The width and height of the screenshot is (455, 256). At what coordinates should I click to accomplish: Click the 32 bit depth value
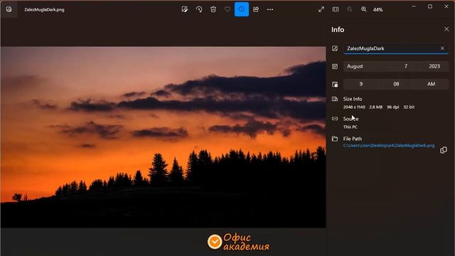[x=409, y=107]
